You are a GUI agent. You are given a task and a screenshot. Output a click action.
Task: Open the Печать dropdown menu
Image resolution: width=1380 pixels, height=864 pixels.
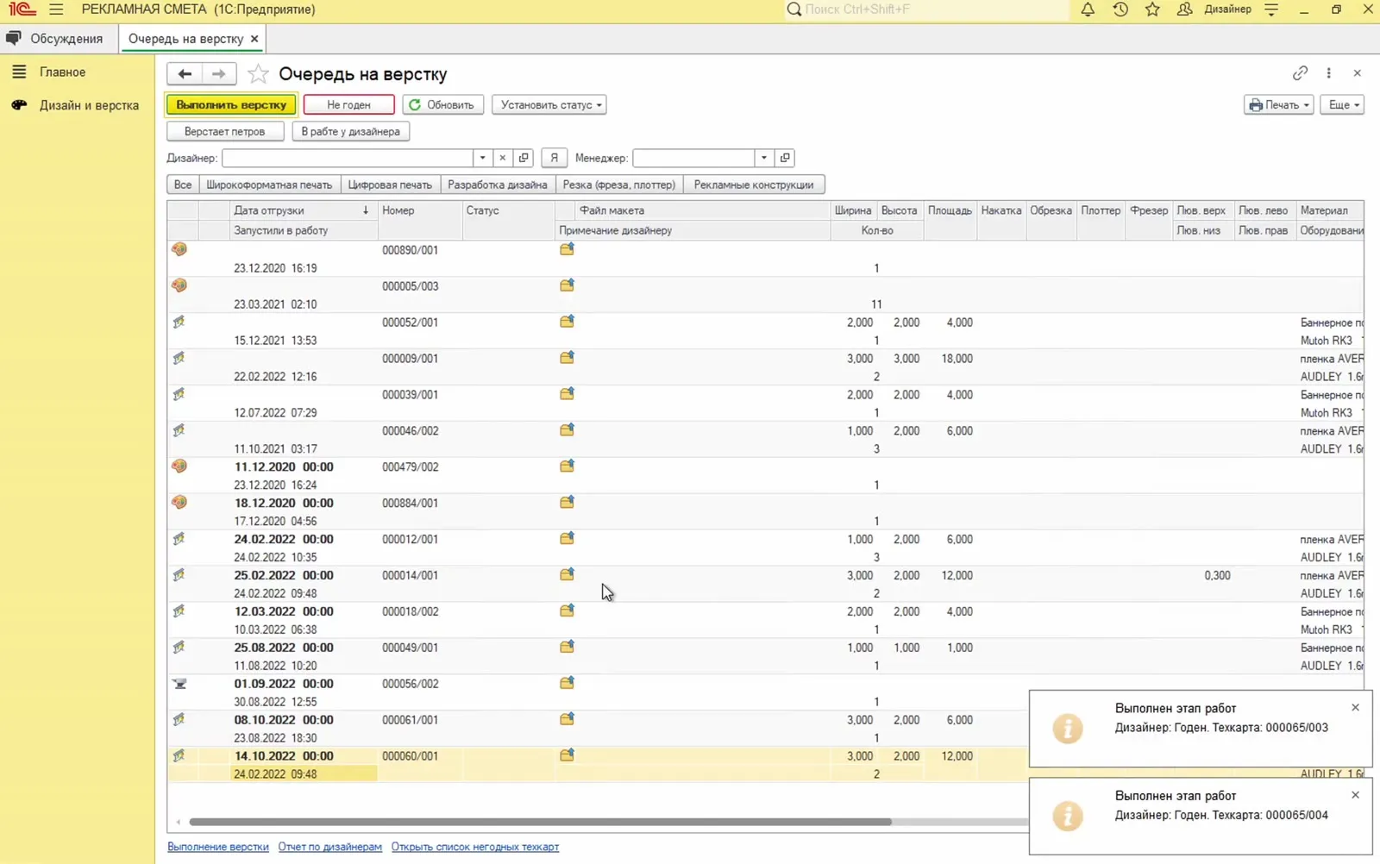(1278, 105)
